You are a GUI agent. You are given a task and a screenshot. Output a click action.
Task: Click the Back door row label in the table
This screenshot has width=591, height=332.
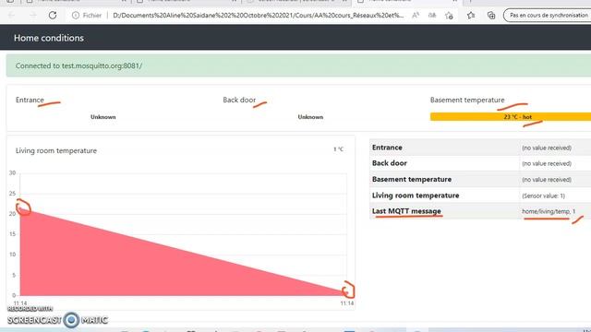point(390,163)
